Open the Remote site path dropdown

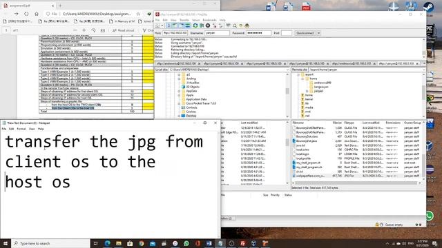point(423,70)
